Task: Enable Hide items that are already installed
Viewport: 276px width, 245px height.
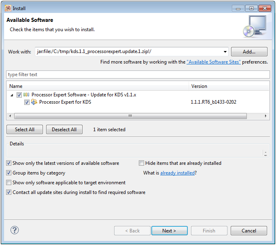Action: [141, 163]
